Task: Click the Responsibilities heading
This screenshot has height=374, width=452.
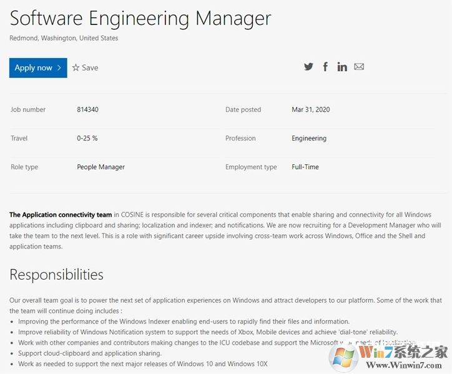Action: [x=56, y=274]
